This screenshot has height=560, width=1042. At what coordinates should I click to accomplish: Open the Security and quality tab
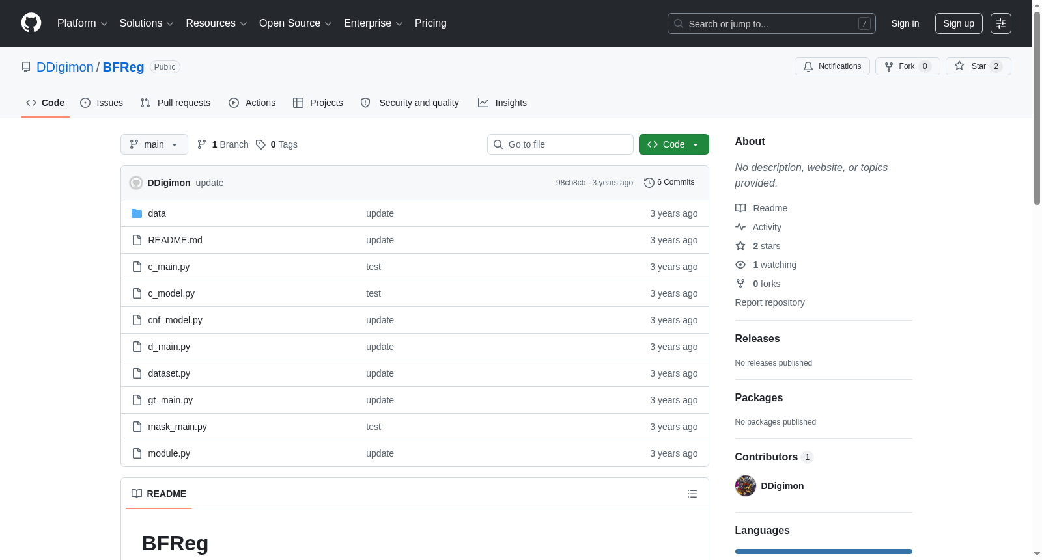(410, 103)
